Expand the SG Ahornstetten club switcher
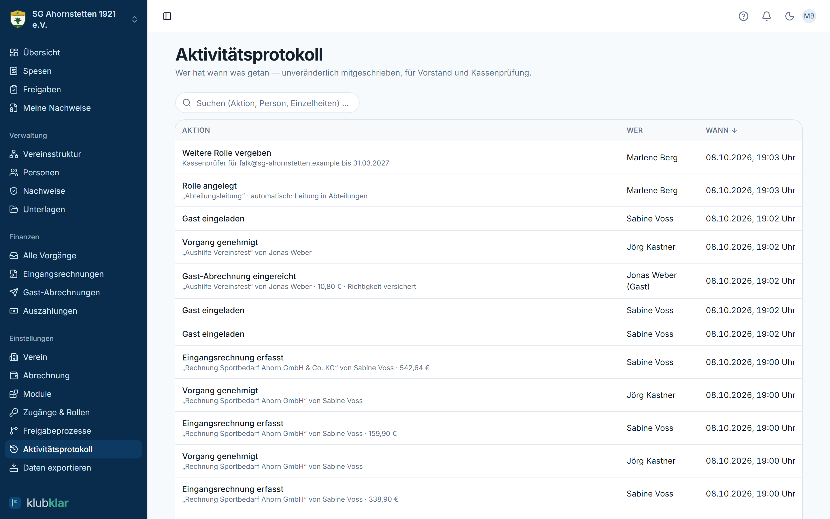830x519 pixels. (x=135, y=19)
